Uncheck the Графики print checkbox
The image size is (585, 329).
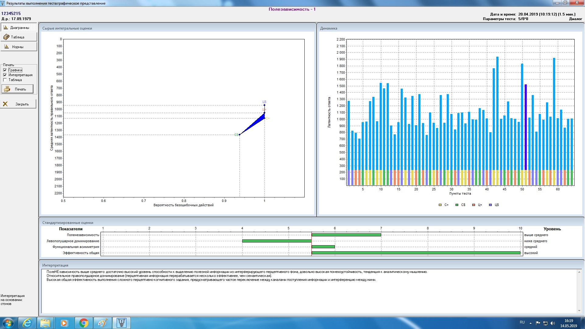click(x=5, y=70)
